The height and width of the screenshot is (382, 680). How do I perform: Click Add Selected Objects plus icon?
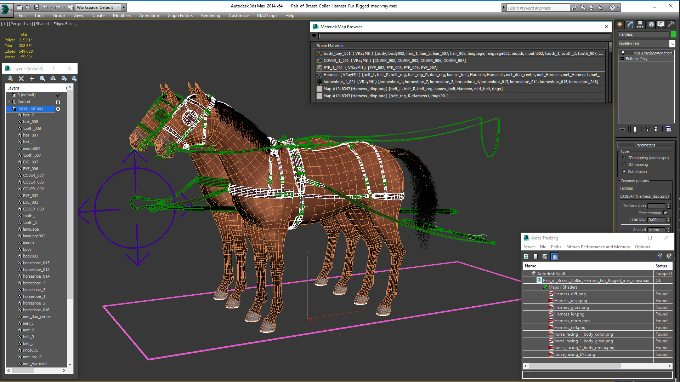click(x=32, y=79)
